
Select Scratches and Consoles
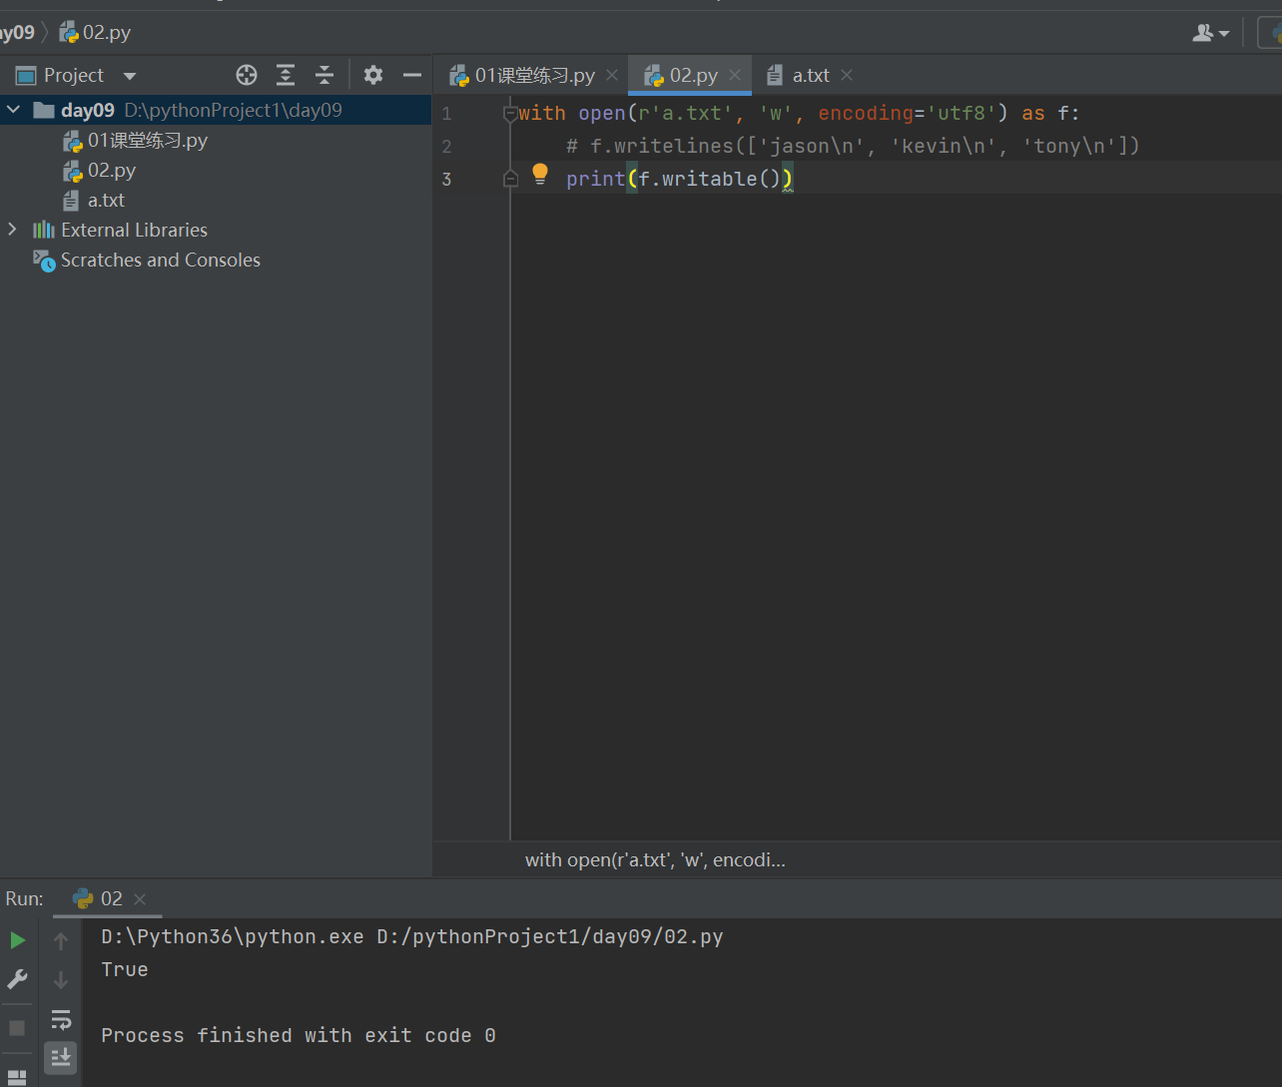click(147, 260)
